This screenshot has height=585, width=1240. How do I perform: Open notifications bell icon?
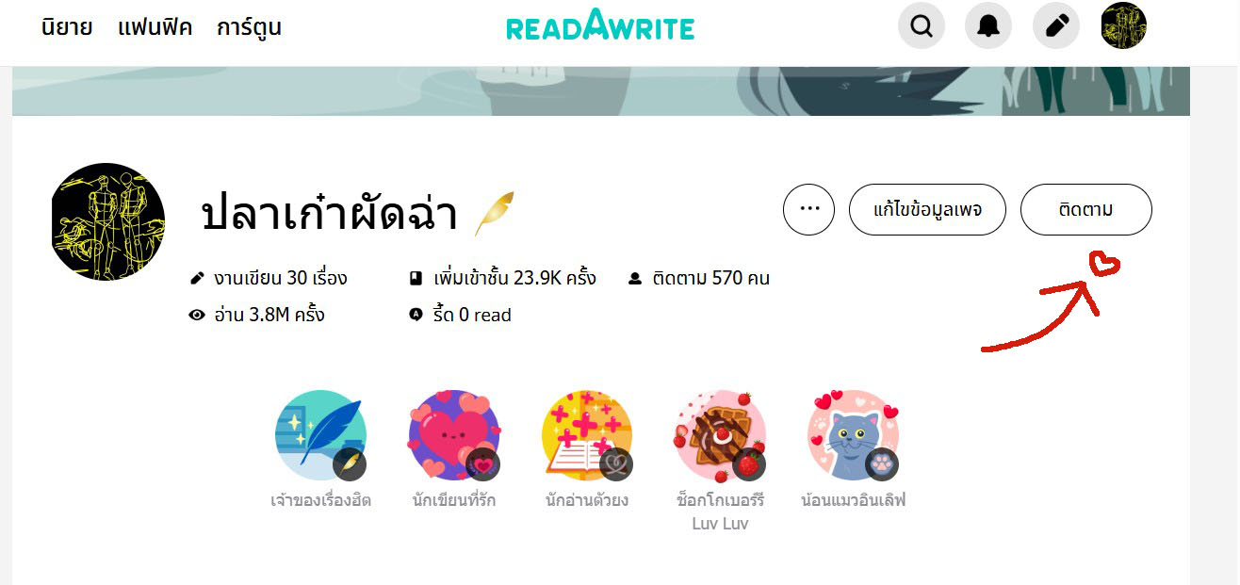(x=988, y=25)
